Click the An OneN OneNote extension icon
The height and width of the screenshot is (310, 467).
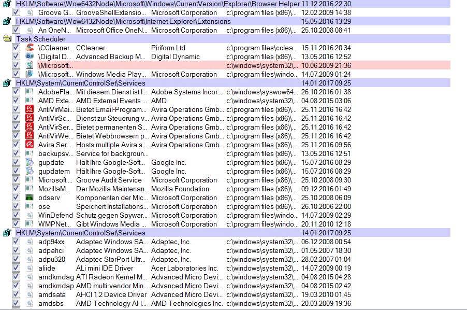[x=30, y=30]
